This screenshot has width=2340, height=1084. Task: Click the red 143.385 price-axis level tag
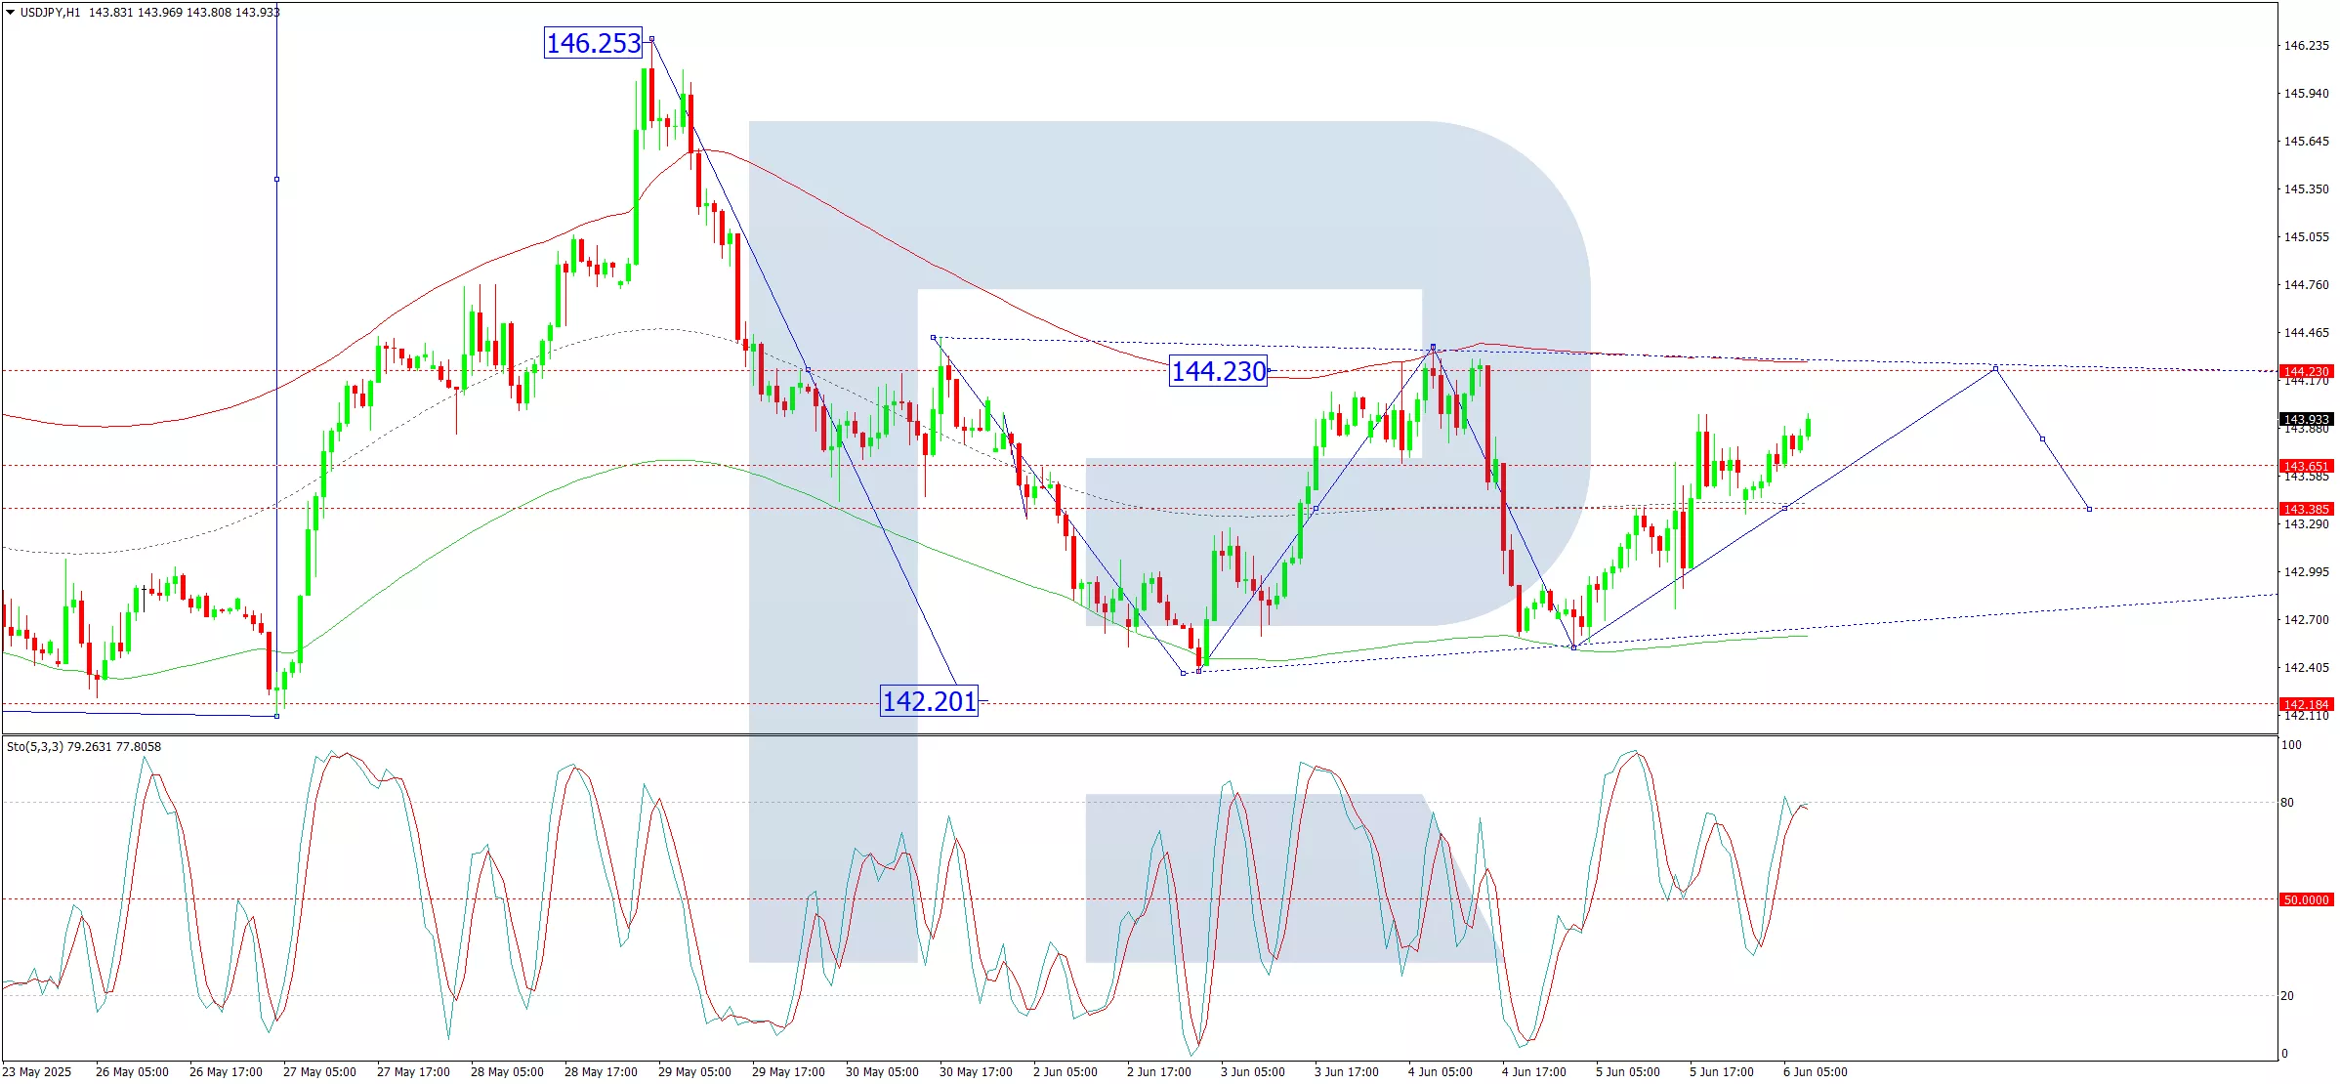tap(2306, 509)
